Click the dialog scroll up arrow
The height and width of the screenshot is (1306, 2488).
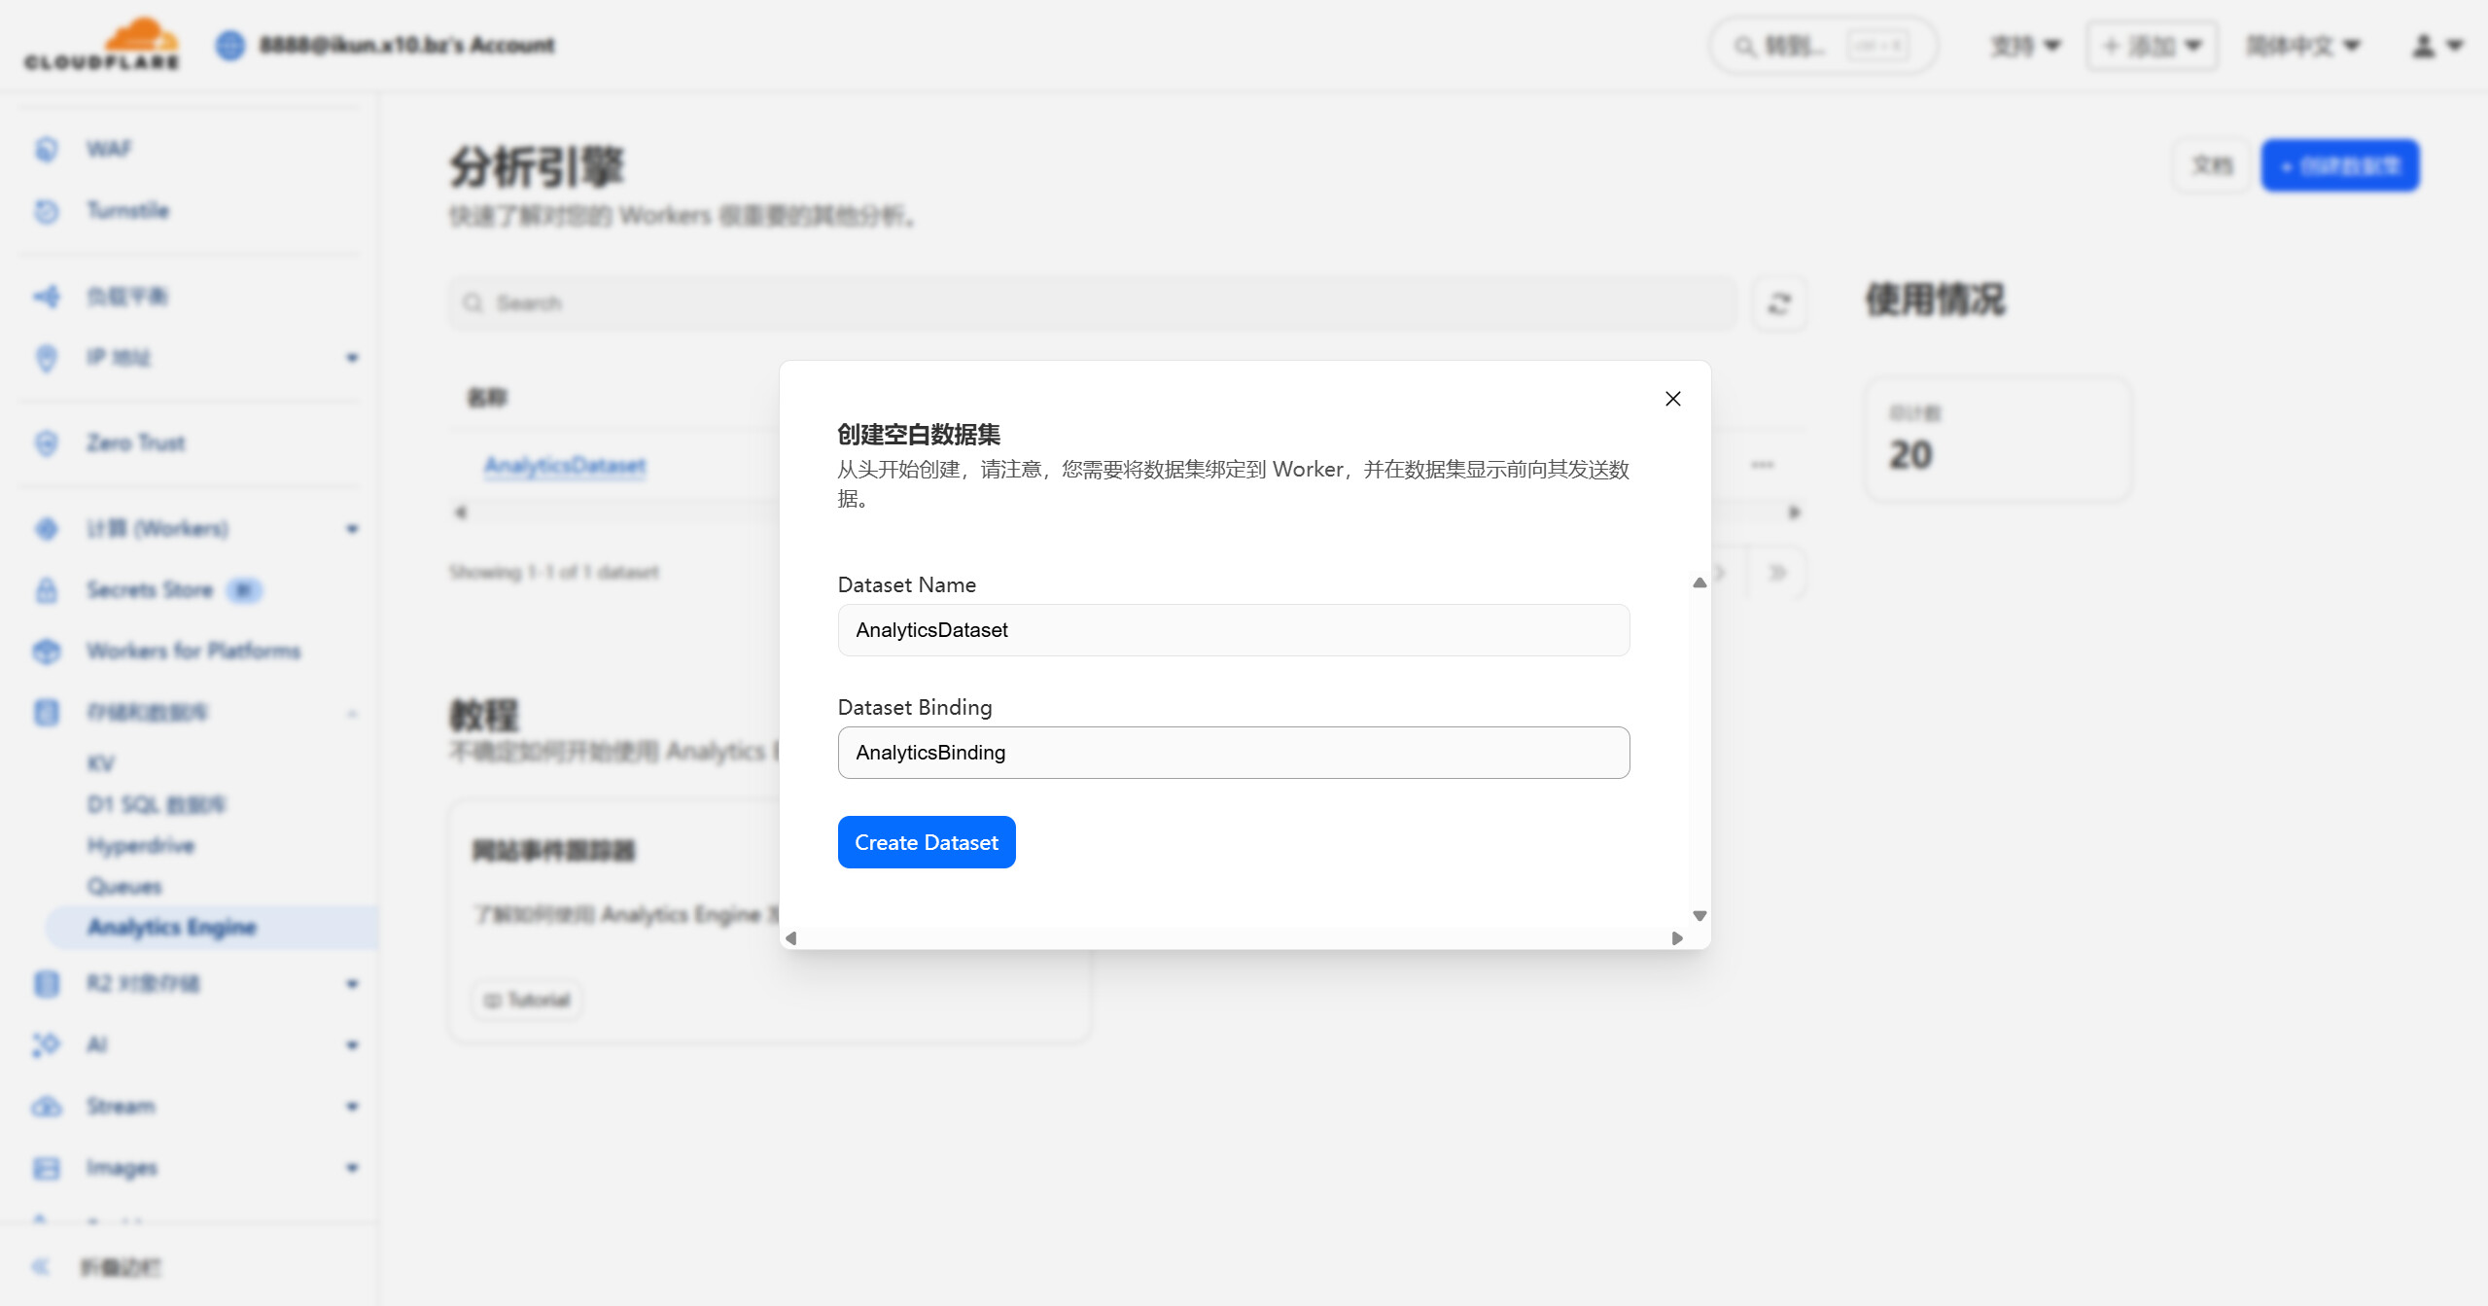[1699, 582]
